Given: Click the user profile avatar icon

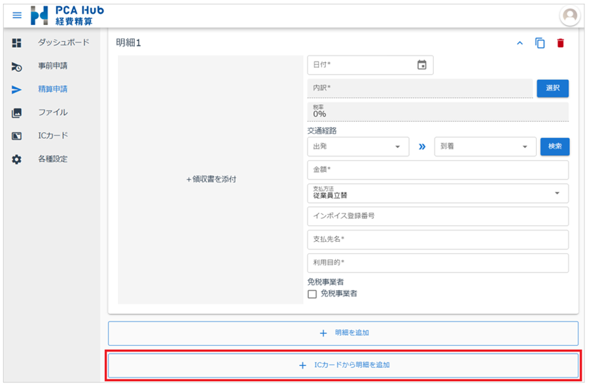Looking at the screenshot, I should pyautogui.click(x=570, y=16).
